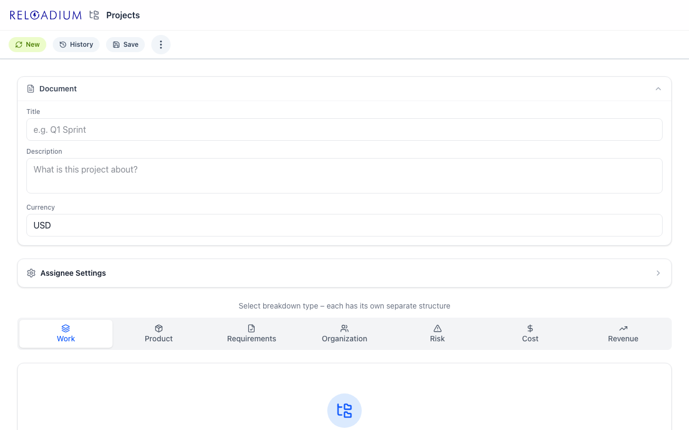Screen dimensions: 689x430
Task: Select the Requirements breakdown tab
Action: pyautogui.click(x=251, y=334)
